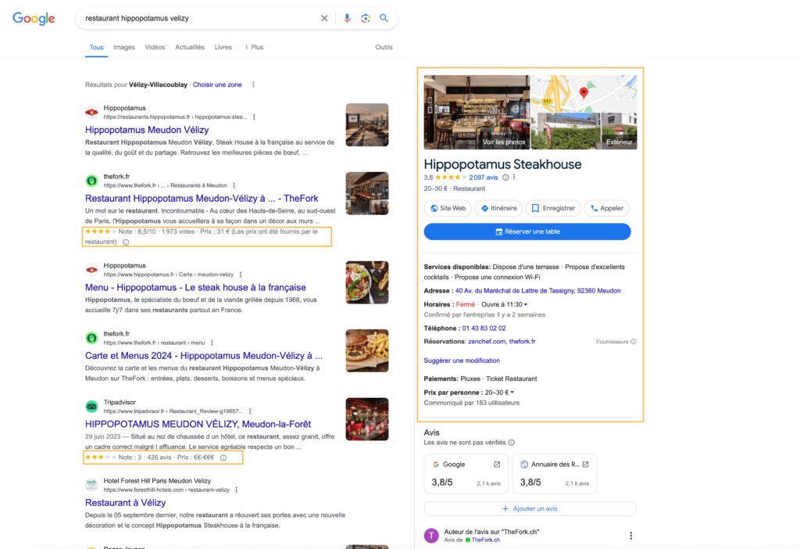Open Hippopotamus Meudon Vélizy result title
The height and width of the screenshot is (549, 800).
pos(147,130)
